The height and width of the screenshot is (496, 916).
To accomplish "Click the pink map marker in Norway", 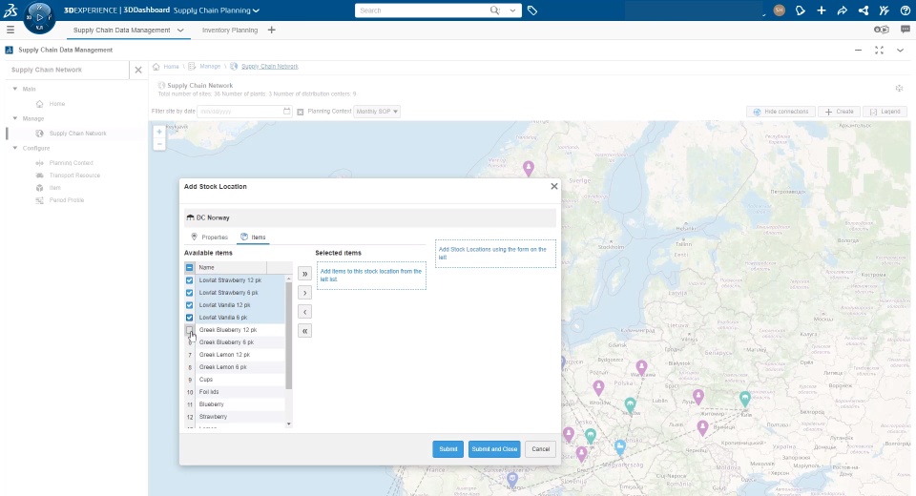I will coord(528,168).
